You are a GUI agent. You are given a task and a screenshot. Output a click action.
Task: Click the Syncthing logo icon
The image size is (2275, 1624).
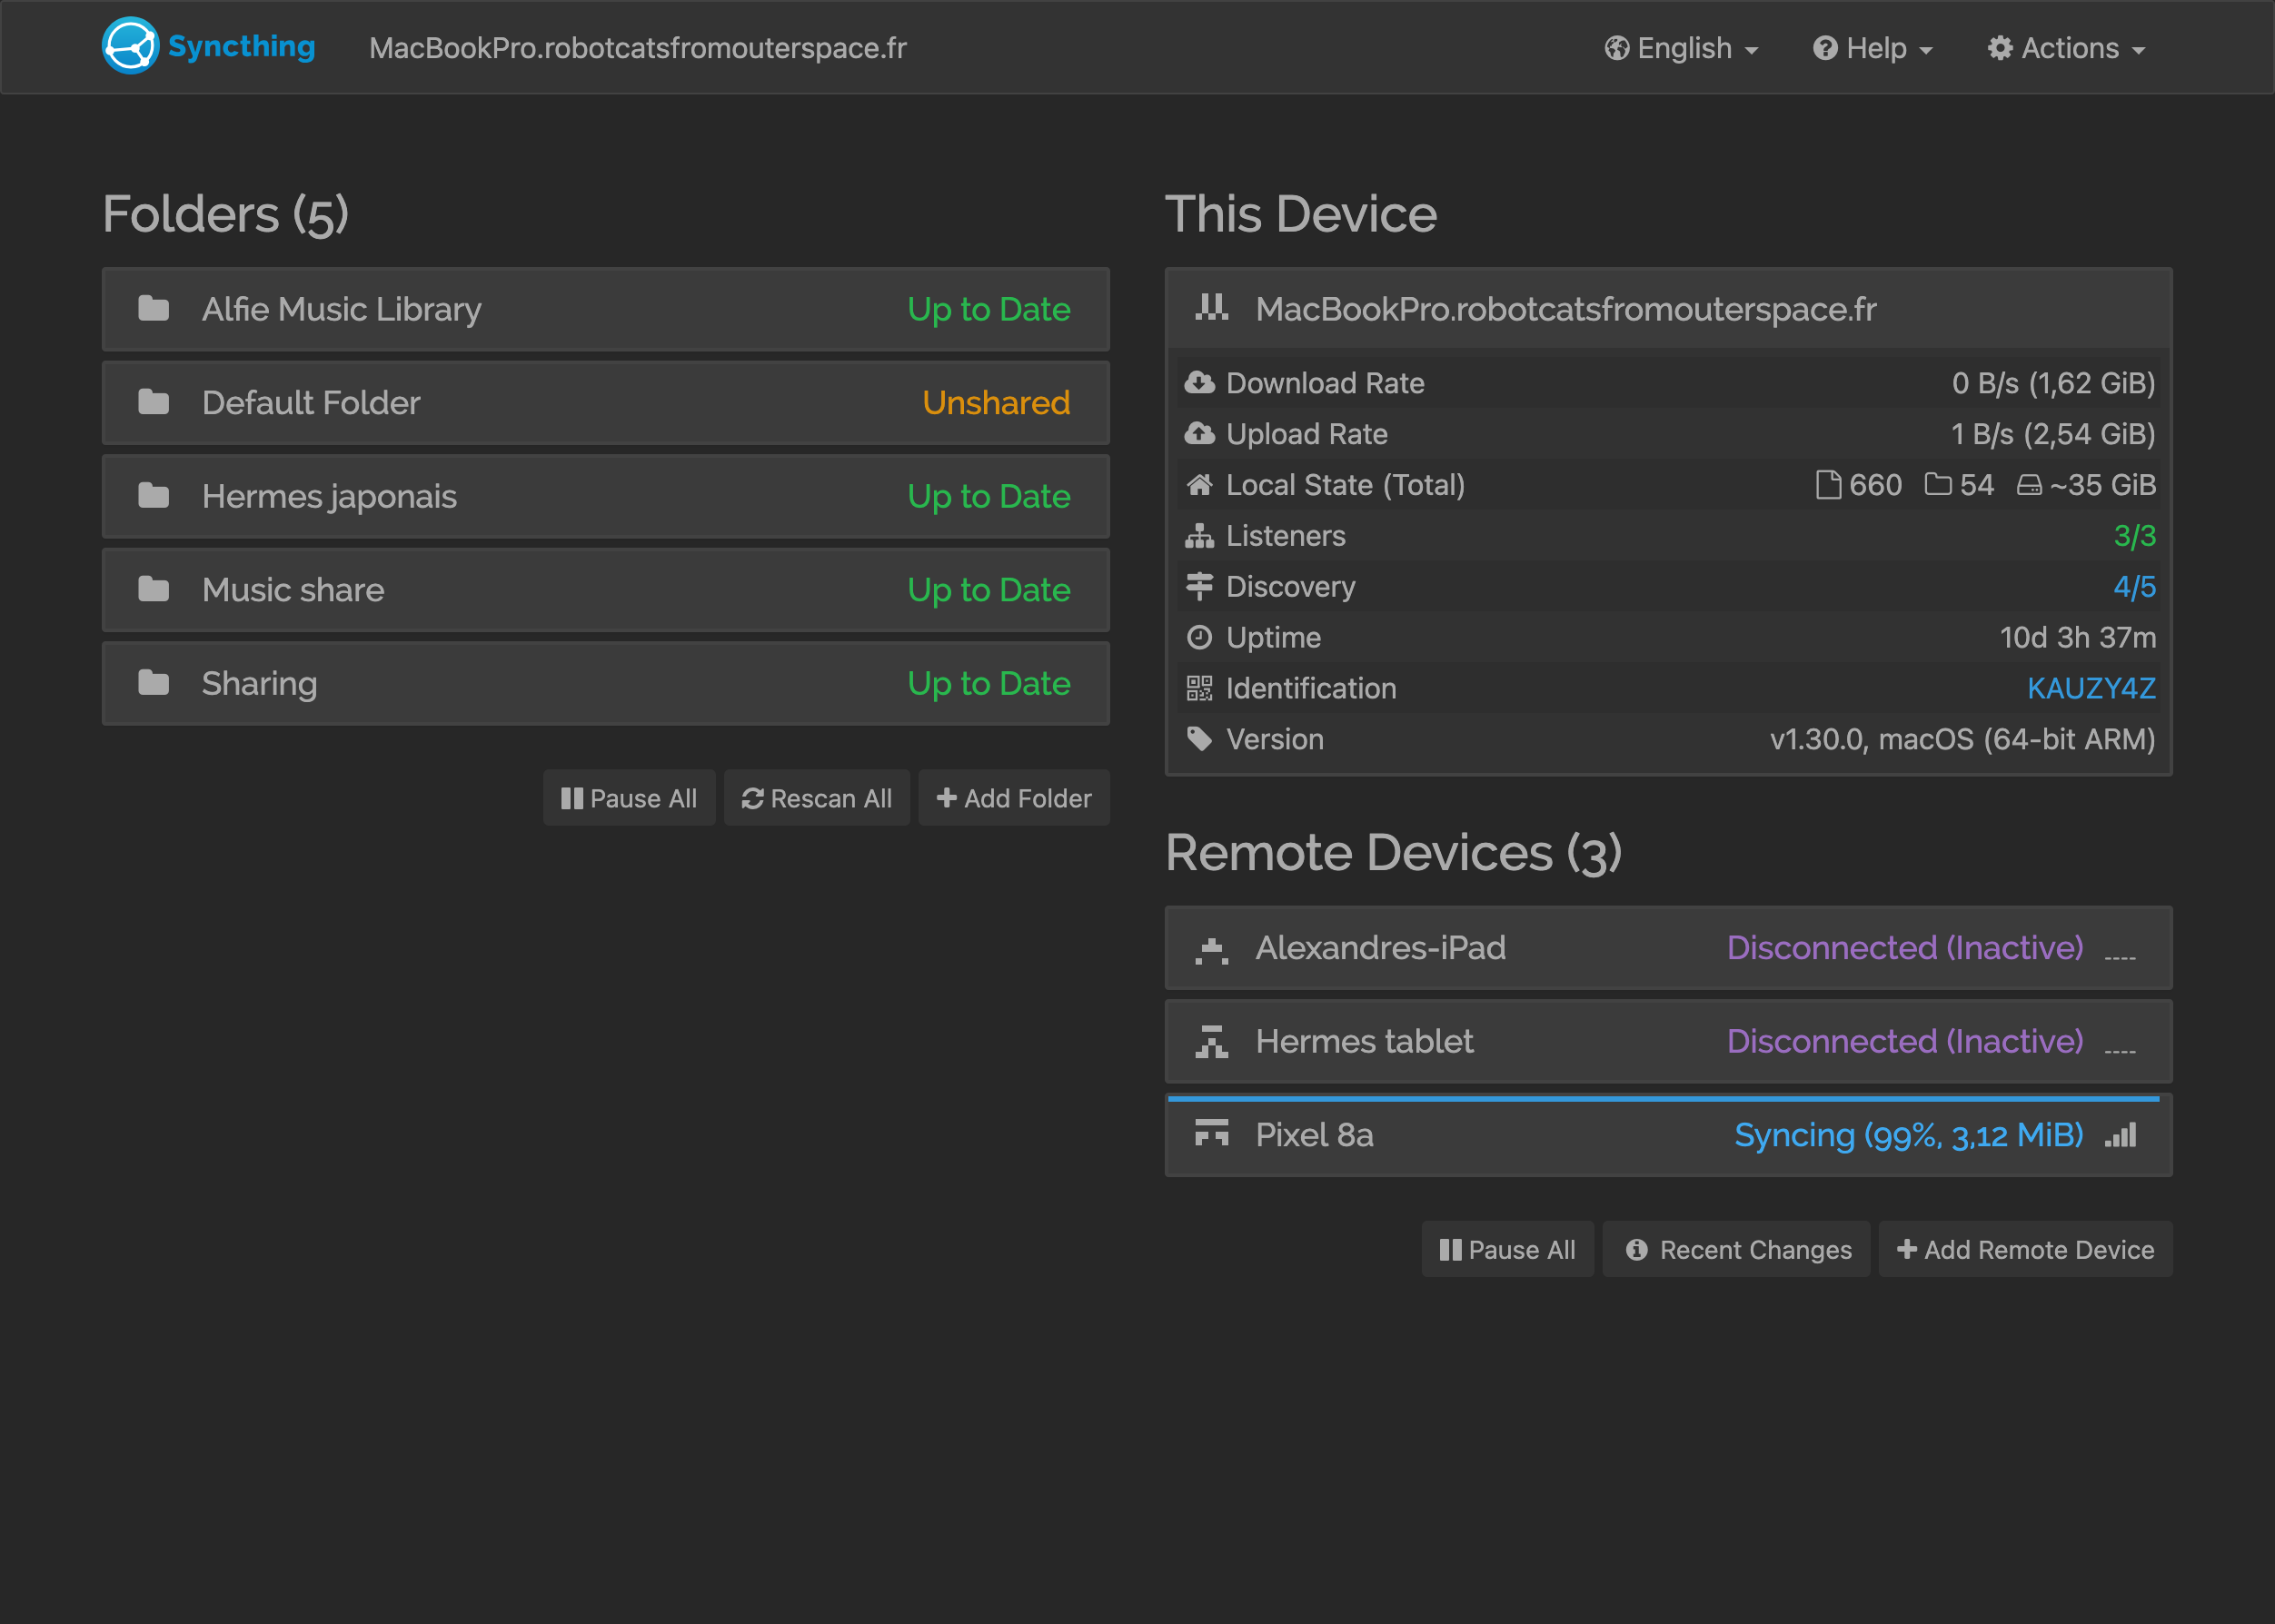click(x=130, y=46)
